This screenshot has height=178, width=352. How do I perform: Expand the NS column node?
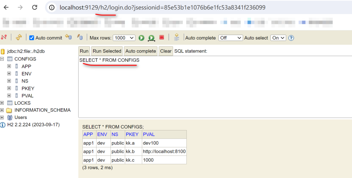coord(9,81)
